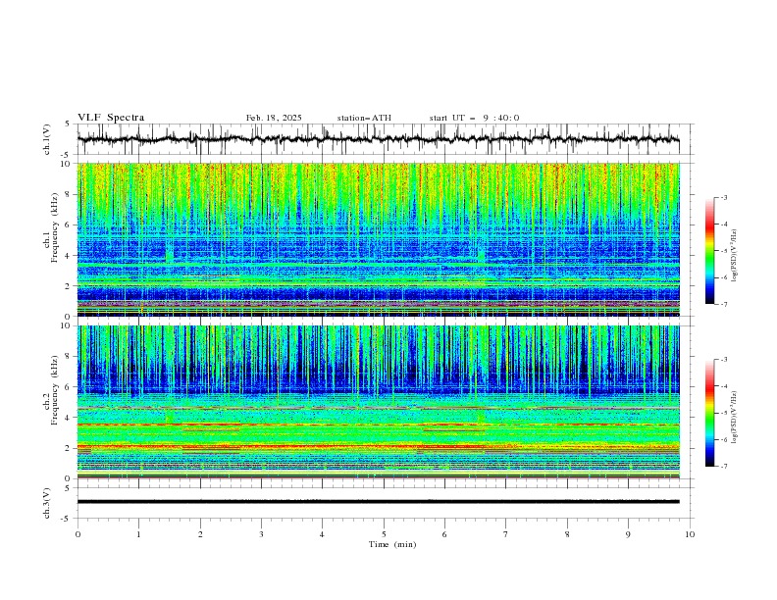Viewport: 777px width, 600px height.
Task: Click the "-3" label on ch.1 color bar
Action: pyautogui.click(x=724, y=197)
